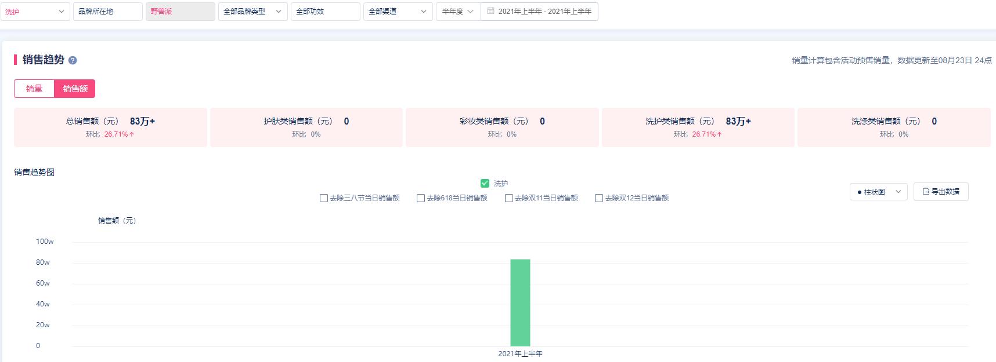Check 去除618当日销售额
Viewport: 996px width, 362px height.
pyautogui.click(x=421, y=198)
